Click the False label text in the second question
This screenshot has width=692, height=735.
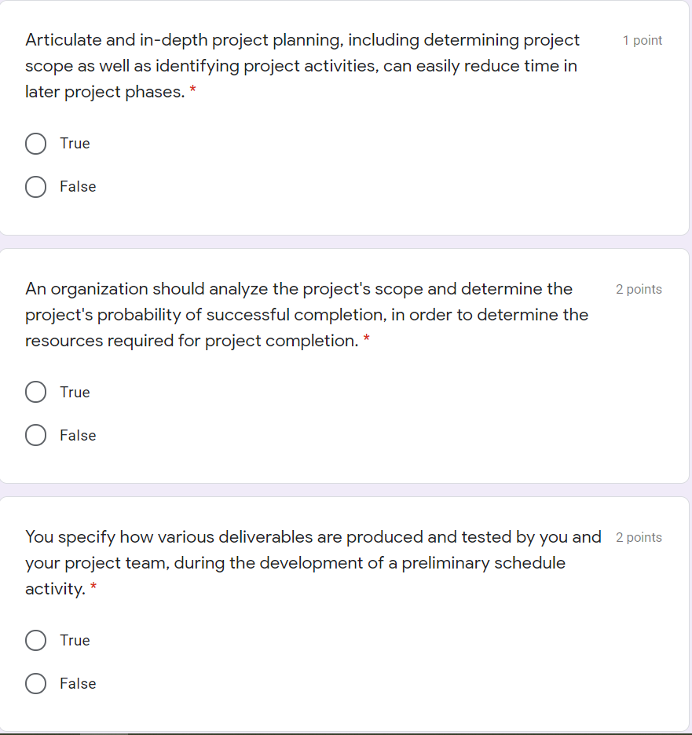pos(77,435)
